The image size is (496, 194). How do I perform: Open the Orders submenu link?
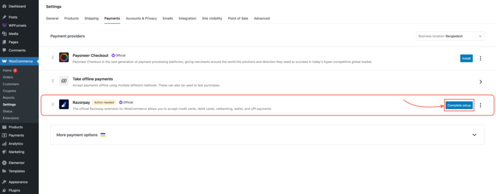coord(8,77)
